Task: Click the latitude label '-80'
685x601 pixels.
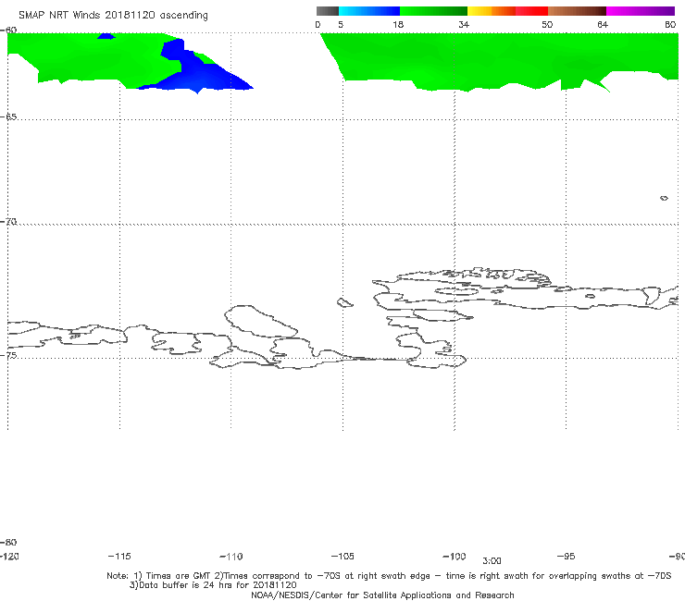Action: (8, 542)
